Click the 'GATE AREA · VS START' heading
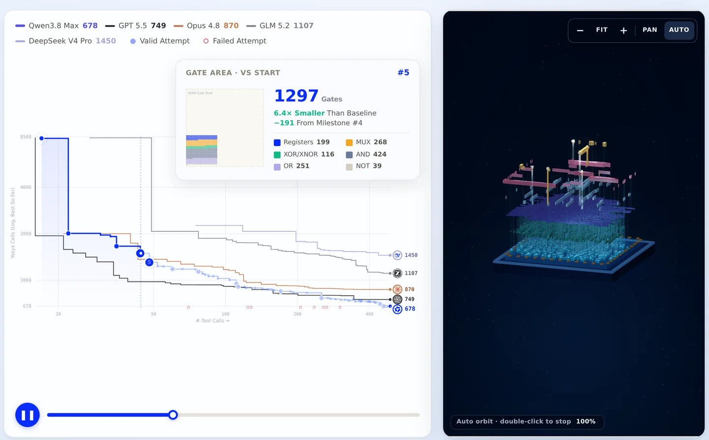The width and height of the screenshot is (709, 440). click(x=233, y=73)
